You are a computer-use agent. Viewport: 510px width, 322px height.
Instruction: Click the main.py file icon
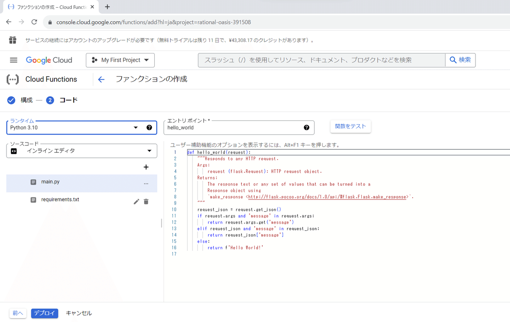(34, 182)
